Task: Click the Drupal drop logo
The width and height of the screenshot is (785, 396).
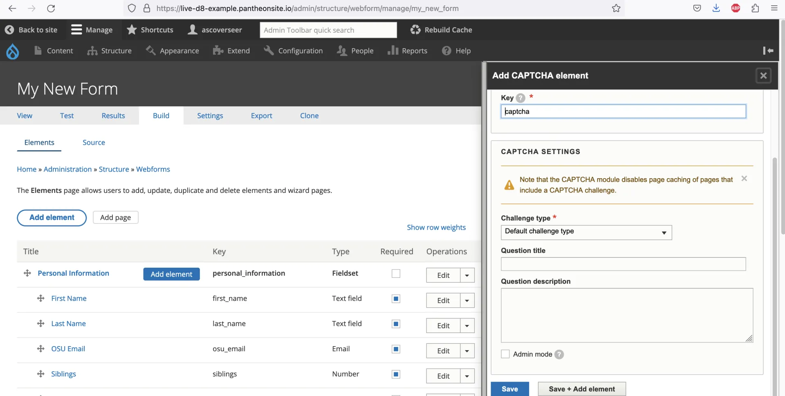Action: coord(13,51)
